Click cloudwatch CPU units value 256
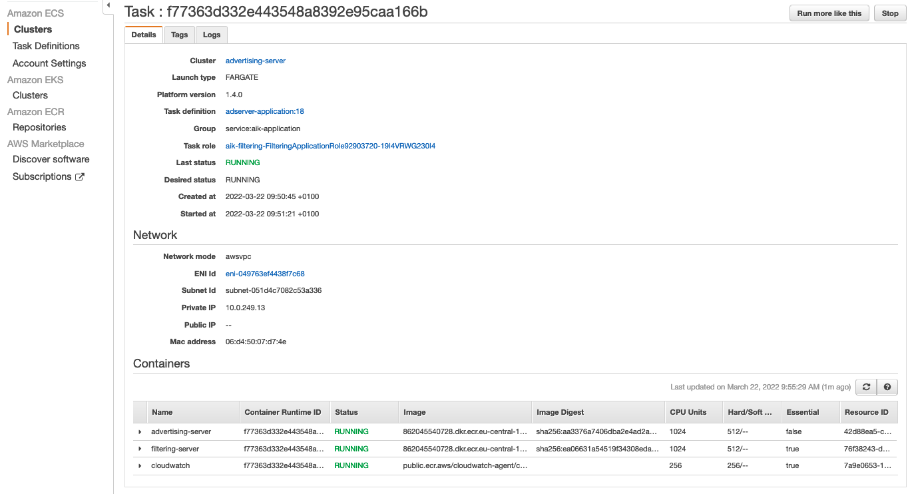The height and width of the screenshot is (494, 914). 676,466
